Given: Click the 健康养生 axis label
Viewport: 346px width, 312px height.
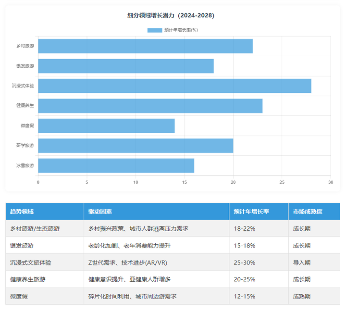Looking at the screenshot, I should pos(25,106).
